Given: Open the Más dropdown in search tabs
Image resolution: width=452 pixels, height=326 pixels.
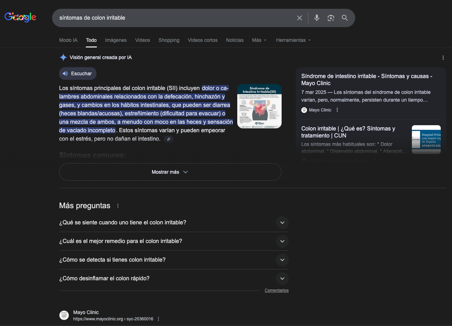Looking at the screenshot, I should [x=259, y=40].
